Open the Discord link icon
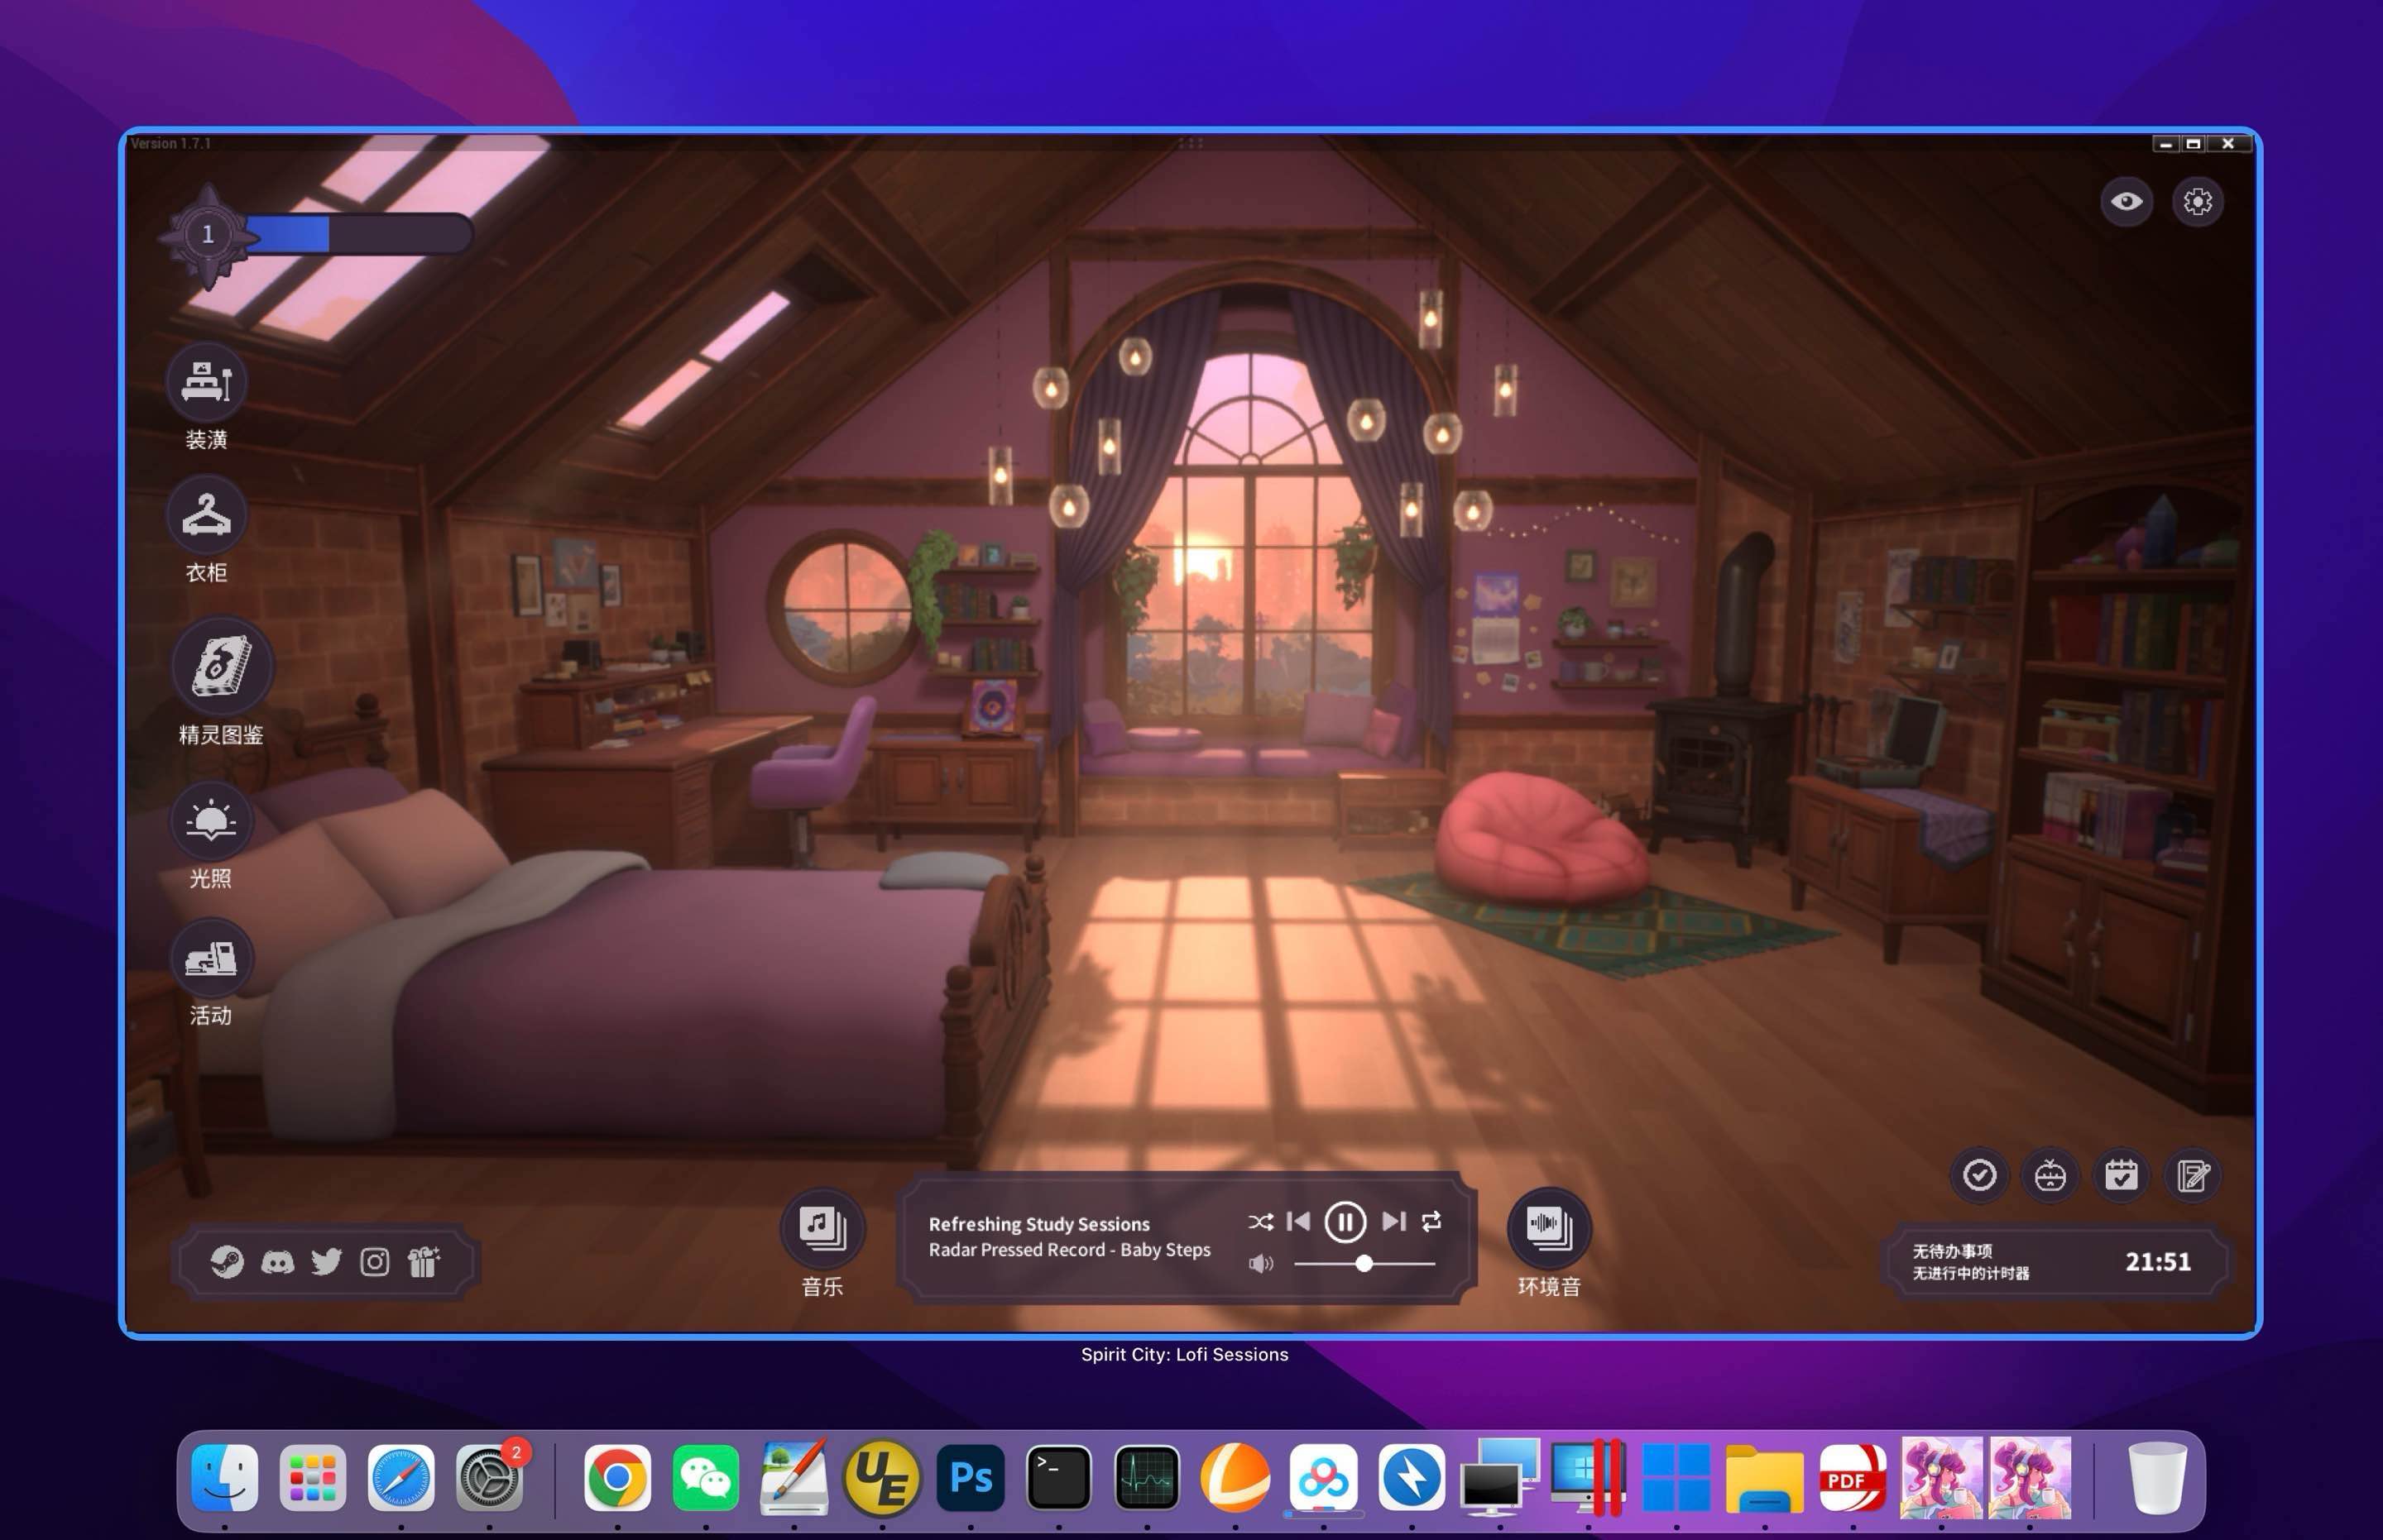Image resolution: width=2383 pixels, height=1540 pixels. click(x=277, y=1262)
